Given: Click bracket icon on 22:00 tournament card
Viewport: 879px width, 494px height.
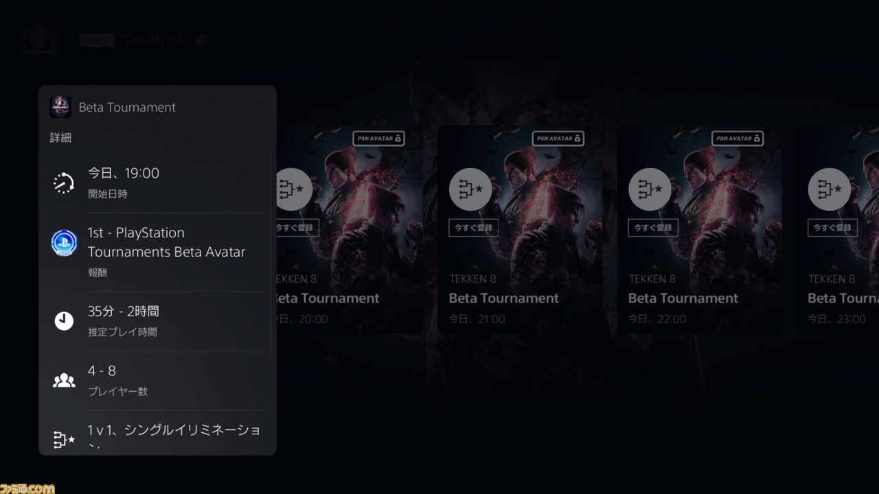Looking at the screenshot, I should point(650,189).
